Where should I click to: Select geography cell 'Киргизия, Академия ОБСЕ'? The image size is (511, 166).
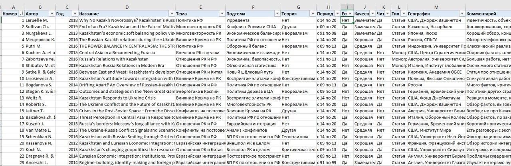tap(436, 72)
